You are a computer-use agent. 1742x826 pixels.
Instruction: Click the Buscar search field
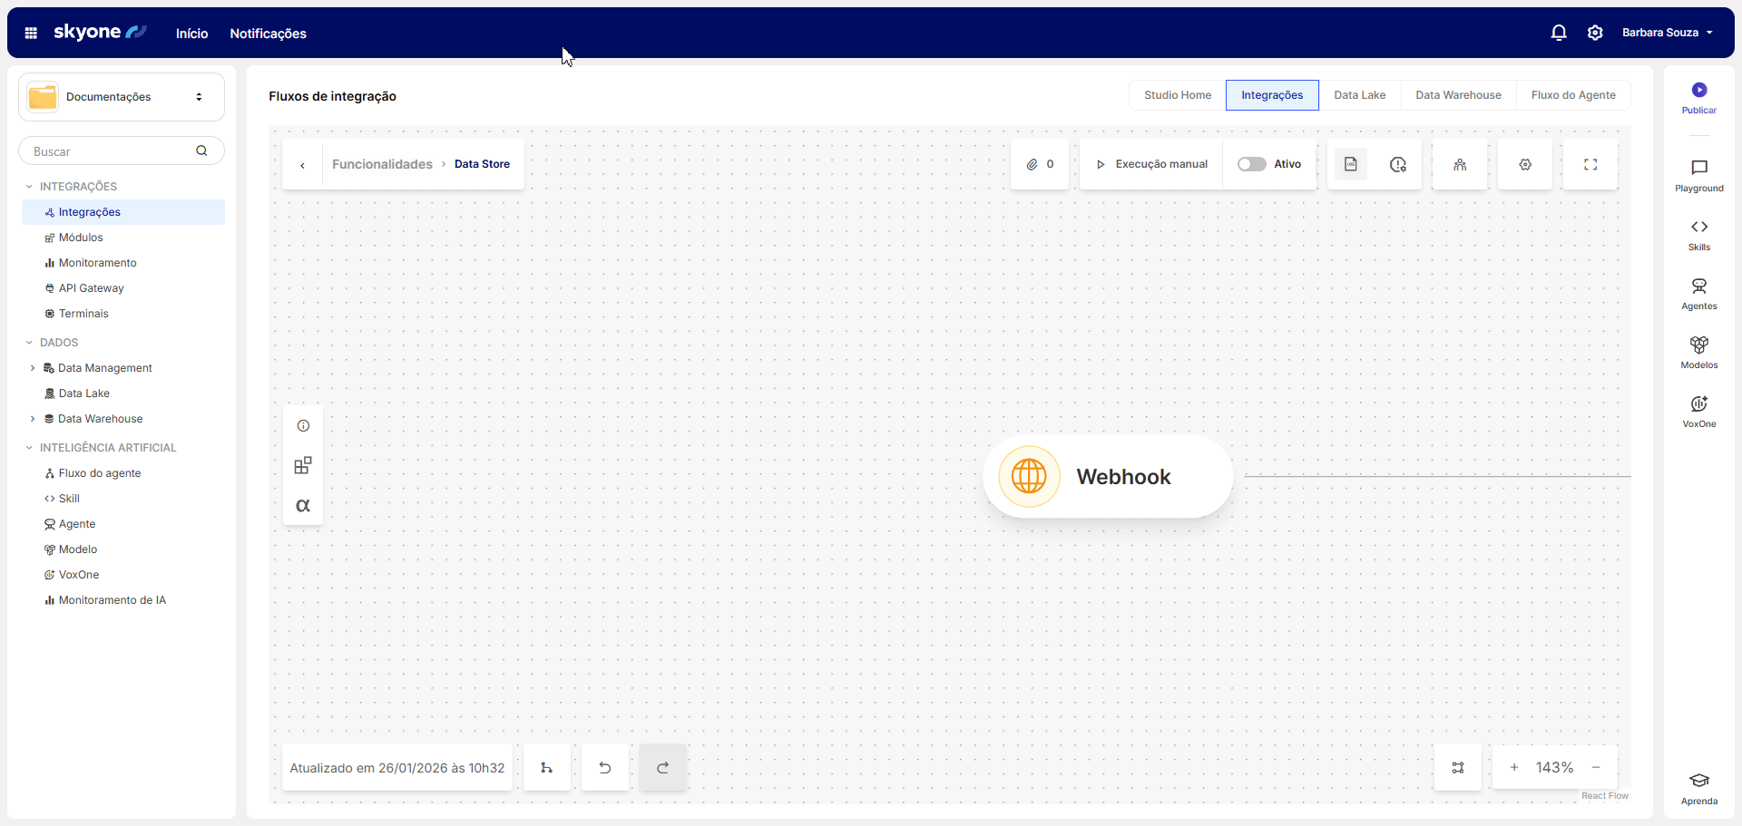111,151
